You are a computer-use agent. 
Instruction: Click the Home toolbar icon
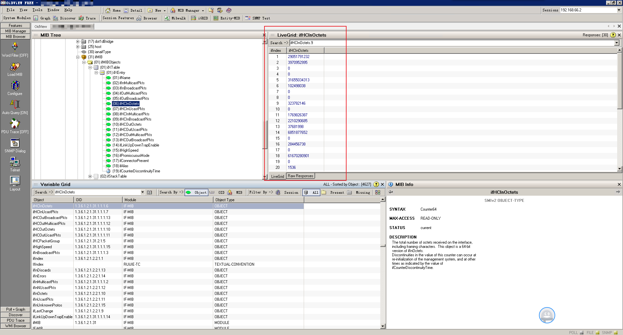click(x=113, y=10)
